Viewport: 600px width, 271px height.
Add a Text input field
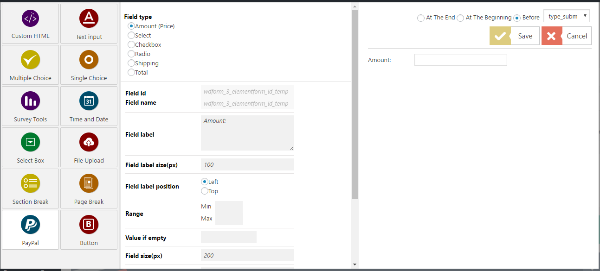point(89,23)
